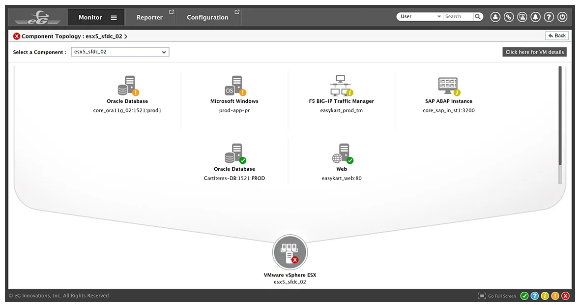Switch to the Reporter tab
This screenshot has width=580, height=307.
click(149, 17)
